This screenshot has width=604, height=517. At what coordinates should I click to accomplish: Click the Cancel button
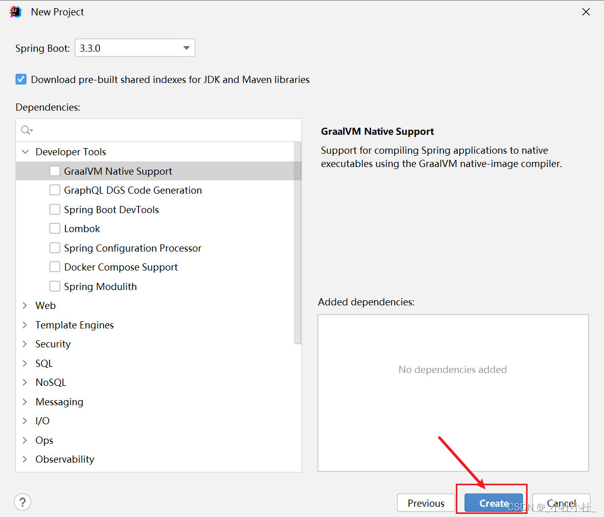[561, 503]
